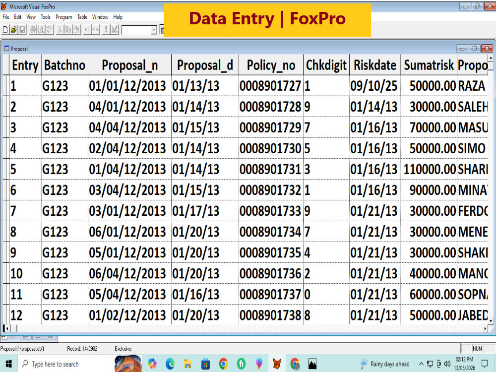Click policy number cell 0008901738

[270, 315]
